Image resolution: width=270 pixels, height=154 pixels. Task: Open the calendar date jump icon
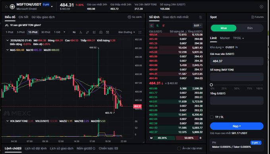108,32
